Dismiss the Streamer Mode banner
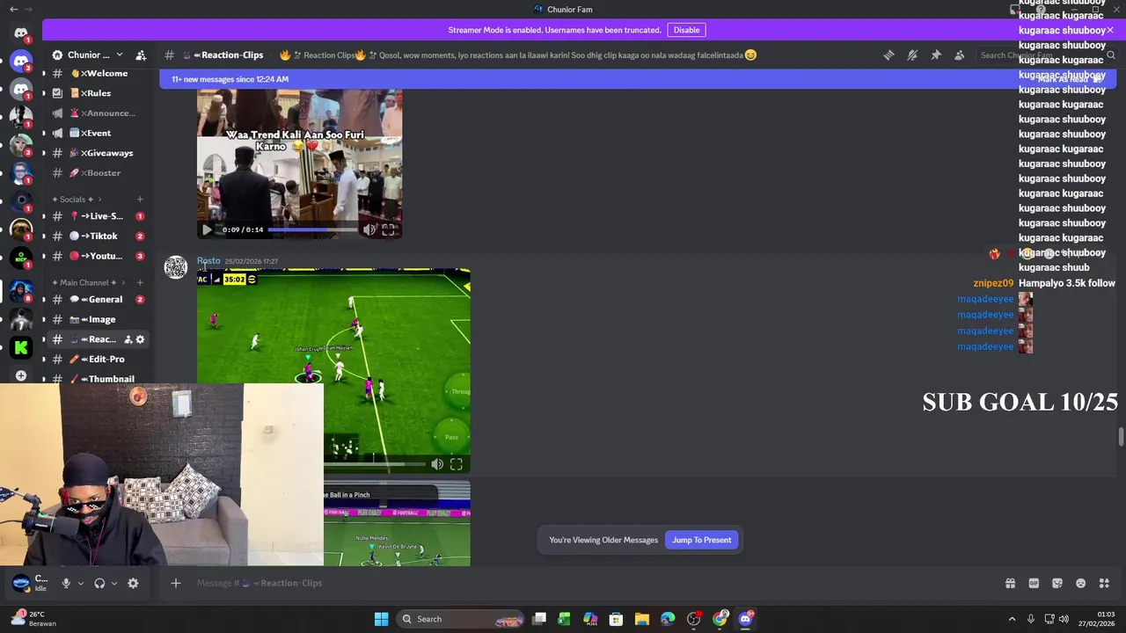This screenshot has height=633, width=1126. [x=1109, y=30]
